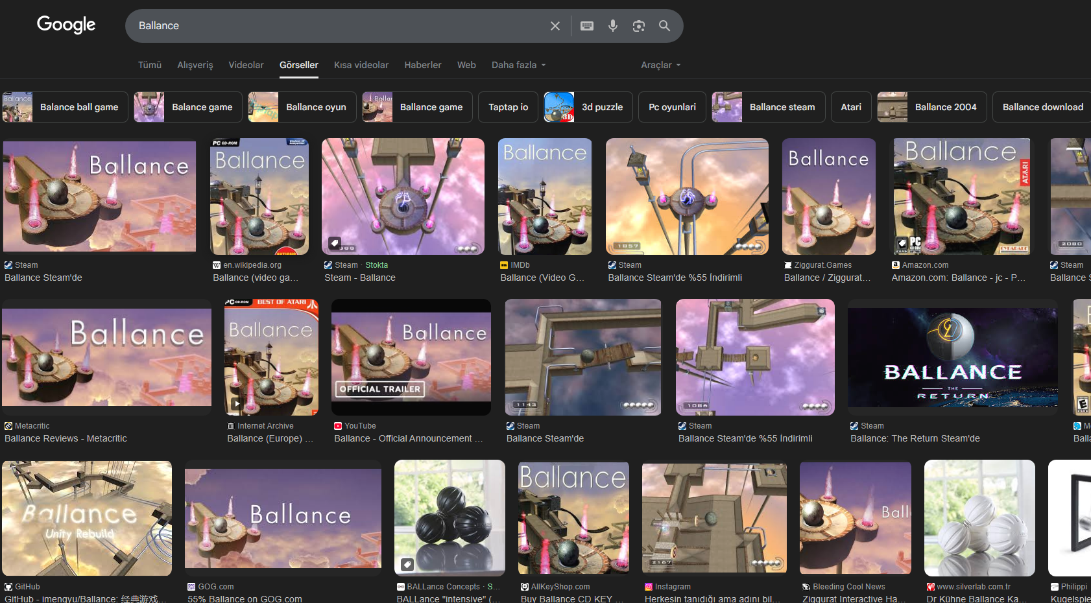Viewport: 1091px width, 603px height.
Task: Open the Metacritic Ballance banner thumbnail
Action: tap(107, 357)
